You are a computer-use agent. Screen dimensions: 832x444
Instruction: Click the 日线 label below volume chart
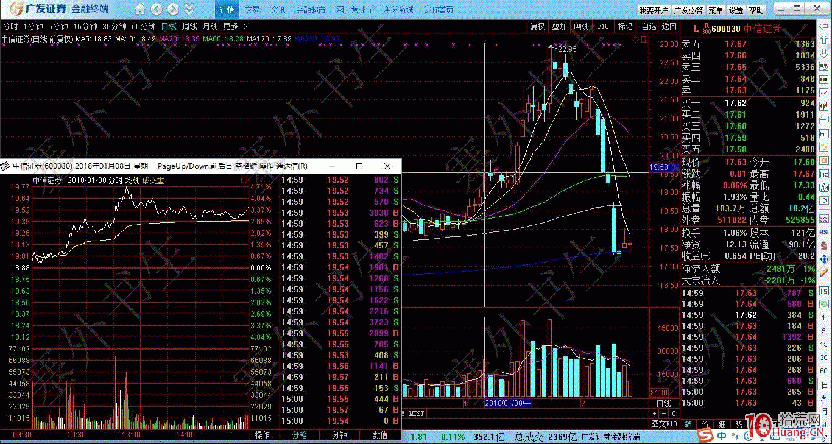click(x=664, y=403)
